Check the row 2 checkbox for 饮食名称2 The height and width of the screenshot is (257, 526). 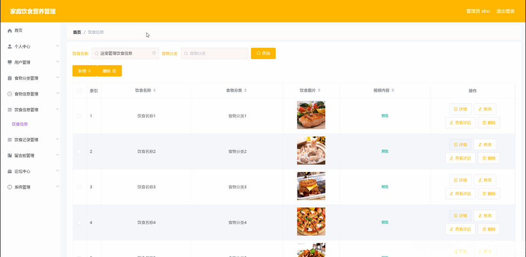point(79,151)
